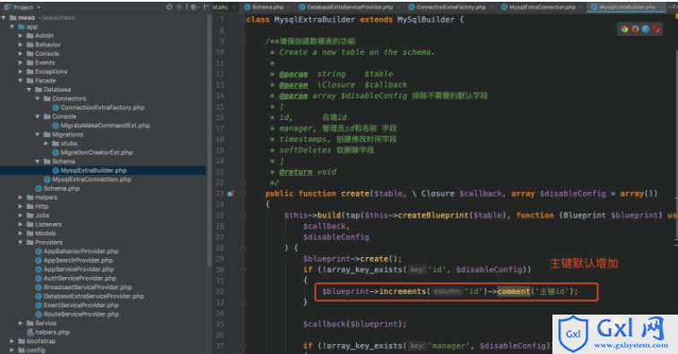Click scroll-from-source target icon in Project panel

pos(169,7)
